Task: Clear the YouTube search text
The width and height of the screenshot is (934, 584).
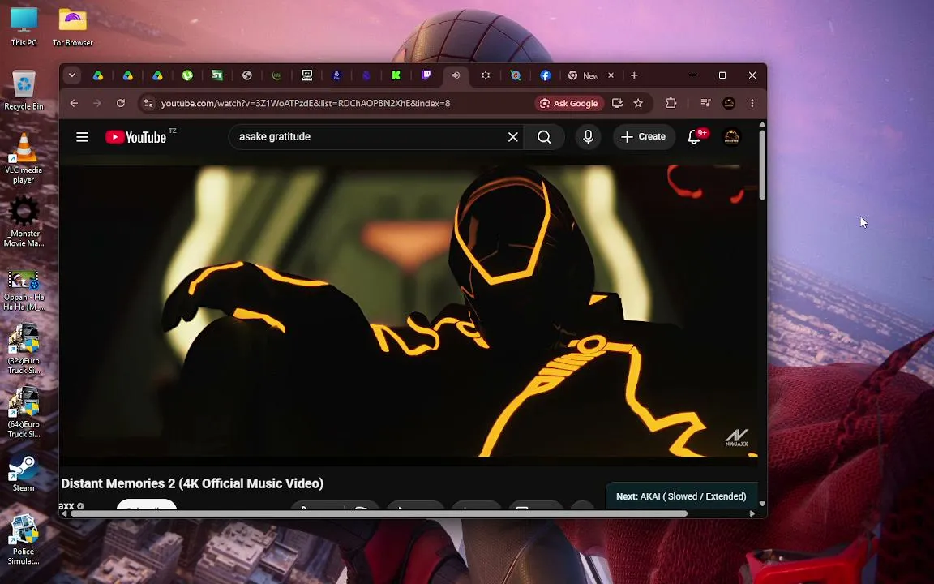Action: [513, 137]
